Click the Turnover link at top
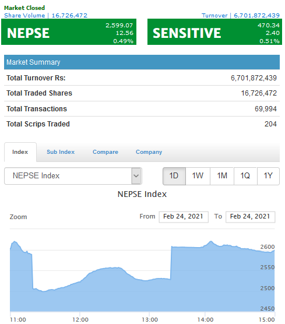Screen dimensions: 285x324 [241, 16]
